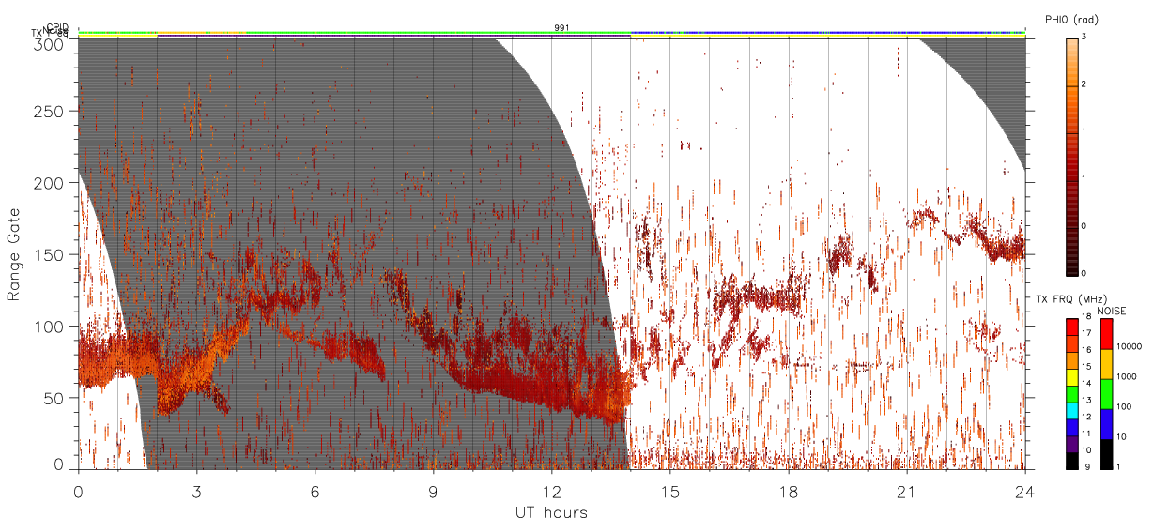Click the "UT hours" x-axis label
Image resolution: width=1153 pixels, height=532 pixels.
(551, 512)
